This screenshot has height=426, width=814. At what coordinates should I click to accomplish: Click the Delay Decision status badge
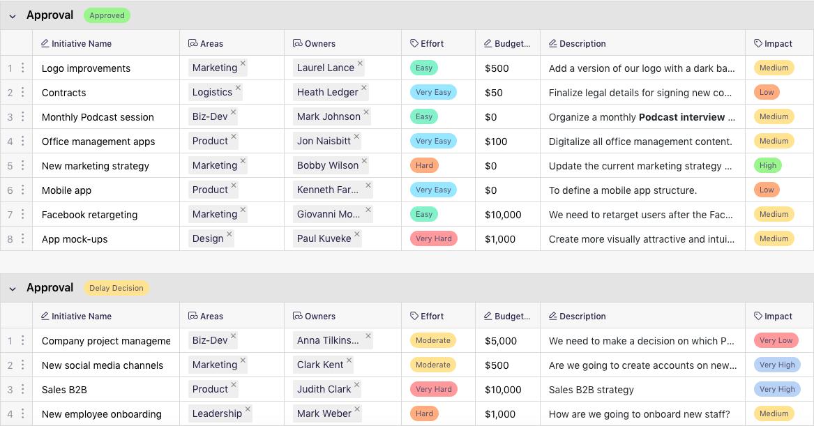pyautogui.click(x=116, y=287)
